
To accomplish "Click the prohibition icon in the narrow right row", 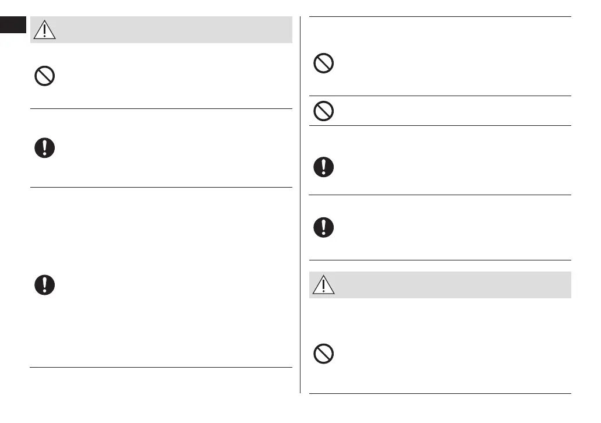I will pyautogui.click(x=324, y=110).
